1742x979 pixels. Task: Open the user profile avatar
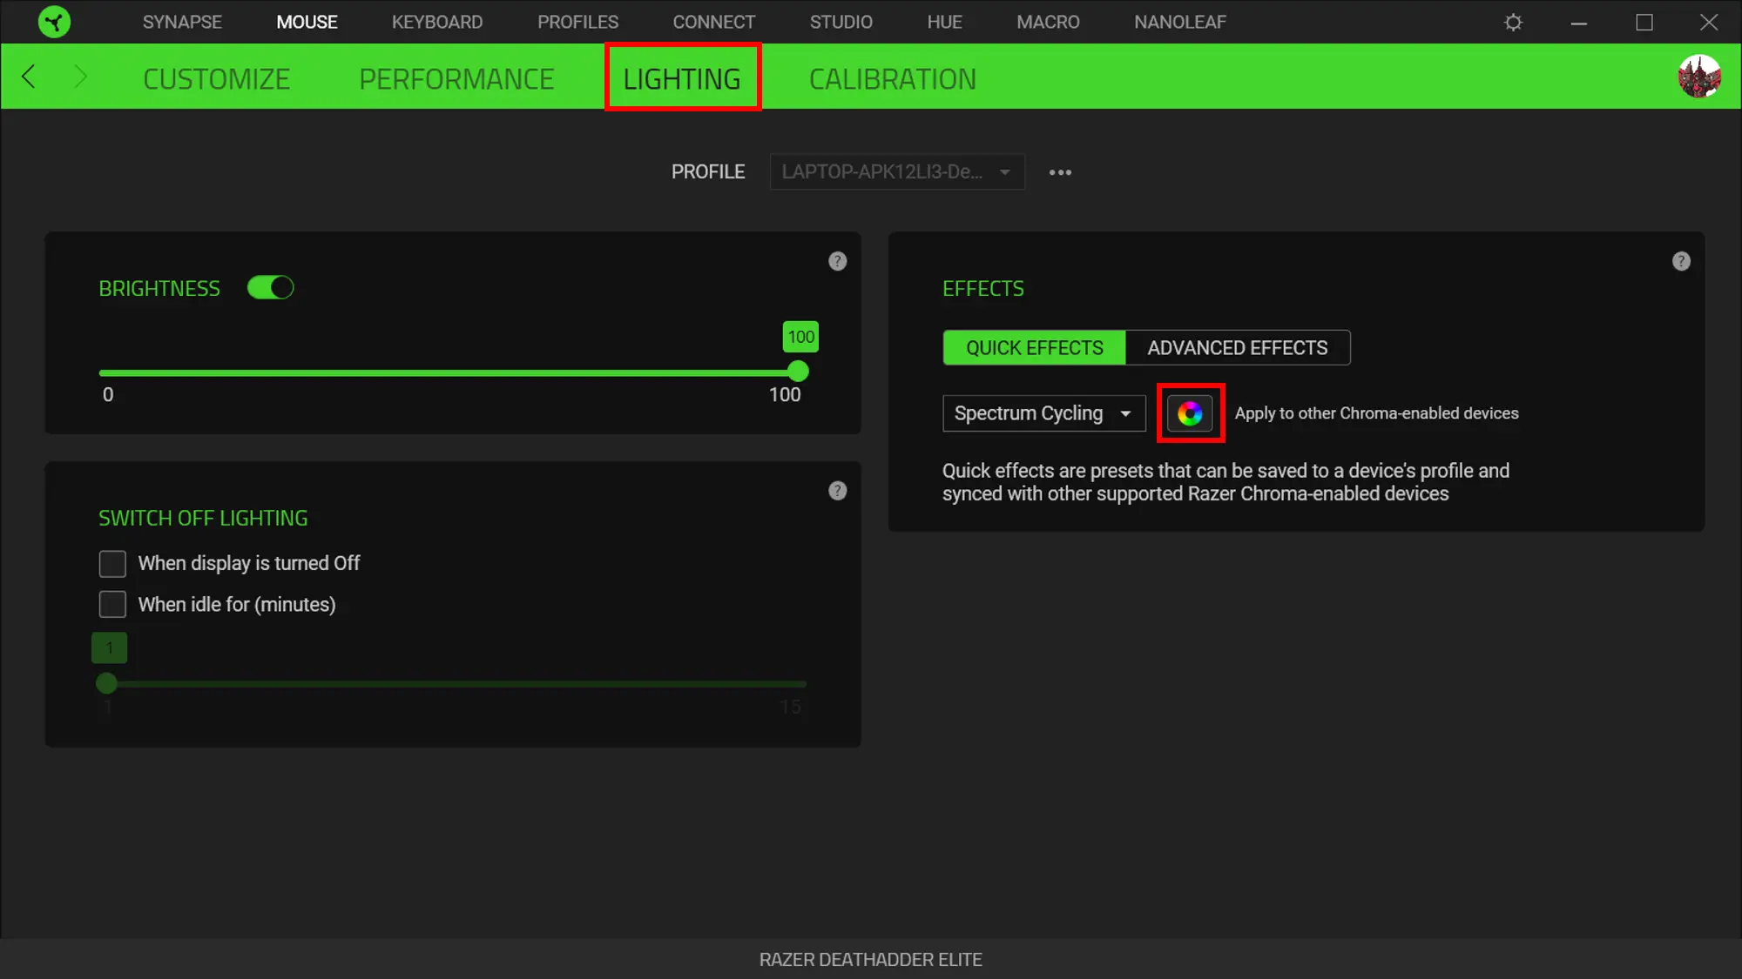[1698, 77]
